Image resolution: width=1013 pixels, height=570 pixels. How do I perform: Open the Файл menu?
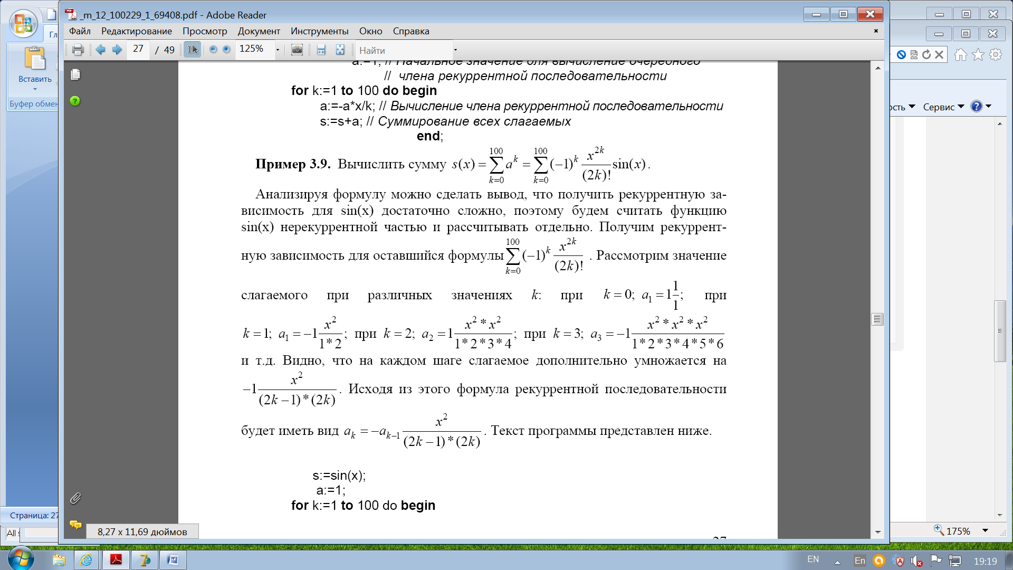pyautogui.click(x=80, y=31)
